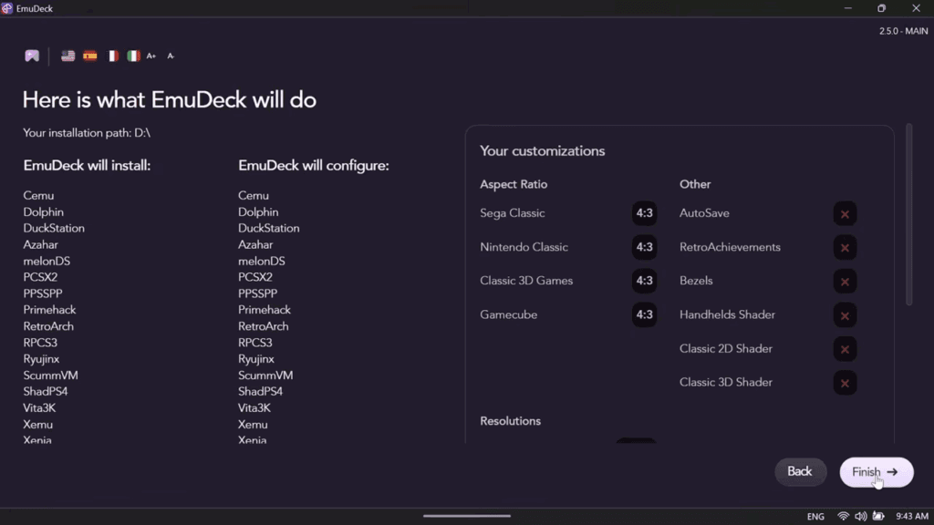This screenshot has width=934, height=525.
Task: Decrease font size with A- icon
Action: coord(171,56)
